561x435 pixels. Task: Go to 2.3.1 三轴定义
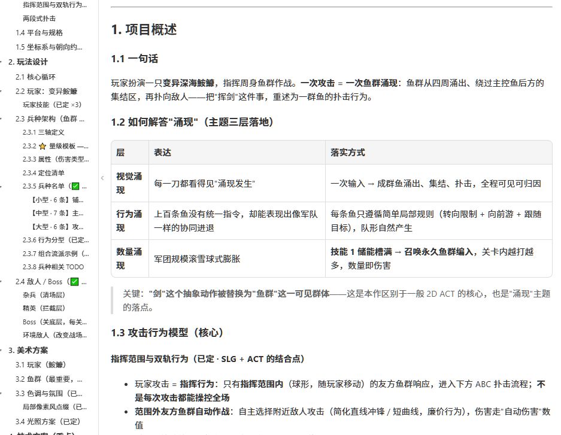(43, 132)
